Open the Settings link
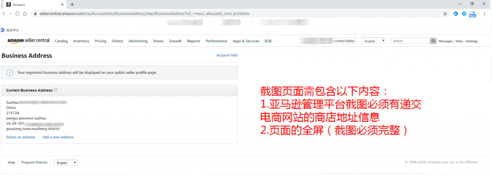This screenshot has width=492, height=175. 472,41
